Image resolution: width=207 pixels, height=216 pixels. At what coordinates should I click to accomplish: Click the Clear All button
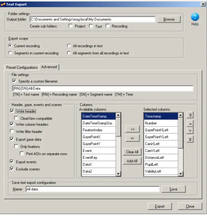coord(132,152)
